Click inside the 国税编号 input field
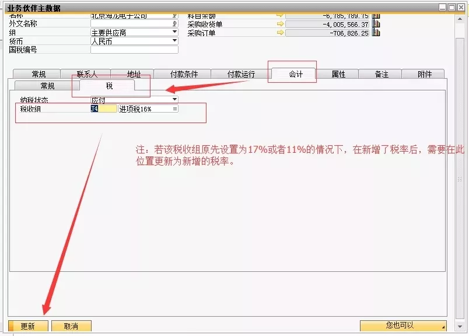Screen dimensions: 469x336 [134, 49]
